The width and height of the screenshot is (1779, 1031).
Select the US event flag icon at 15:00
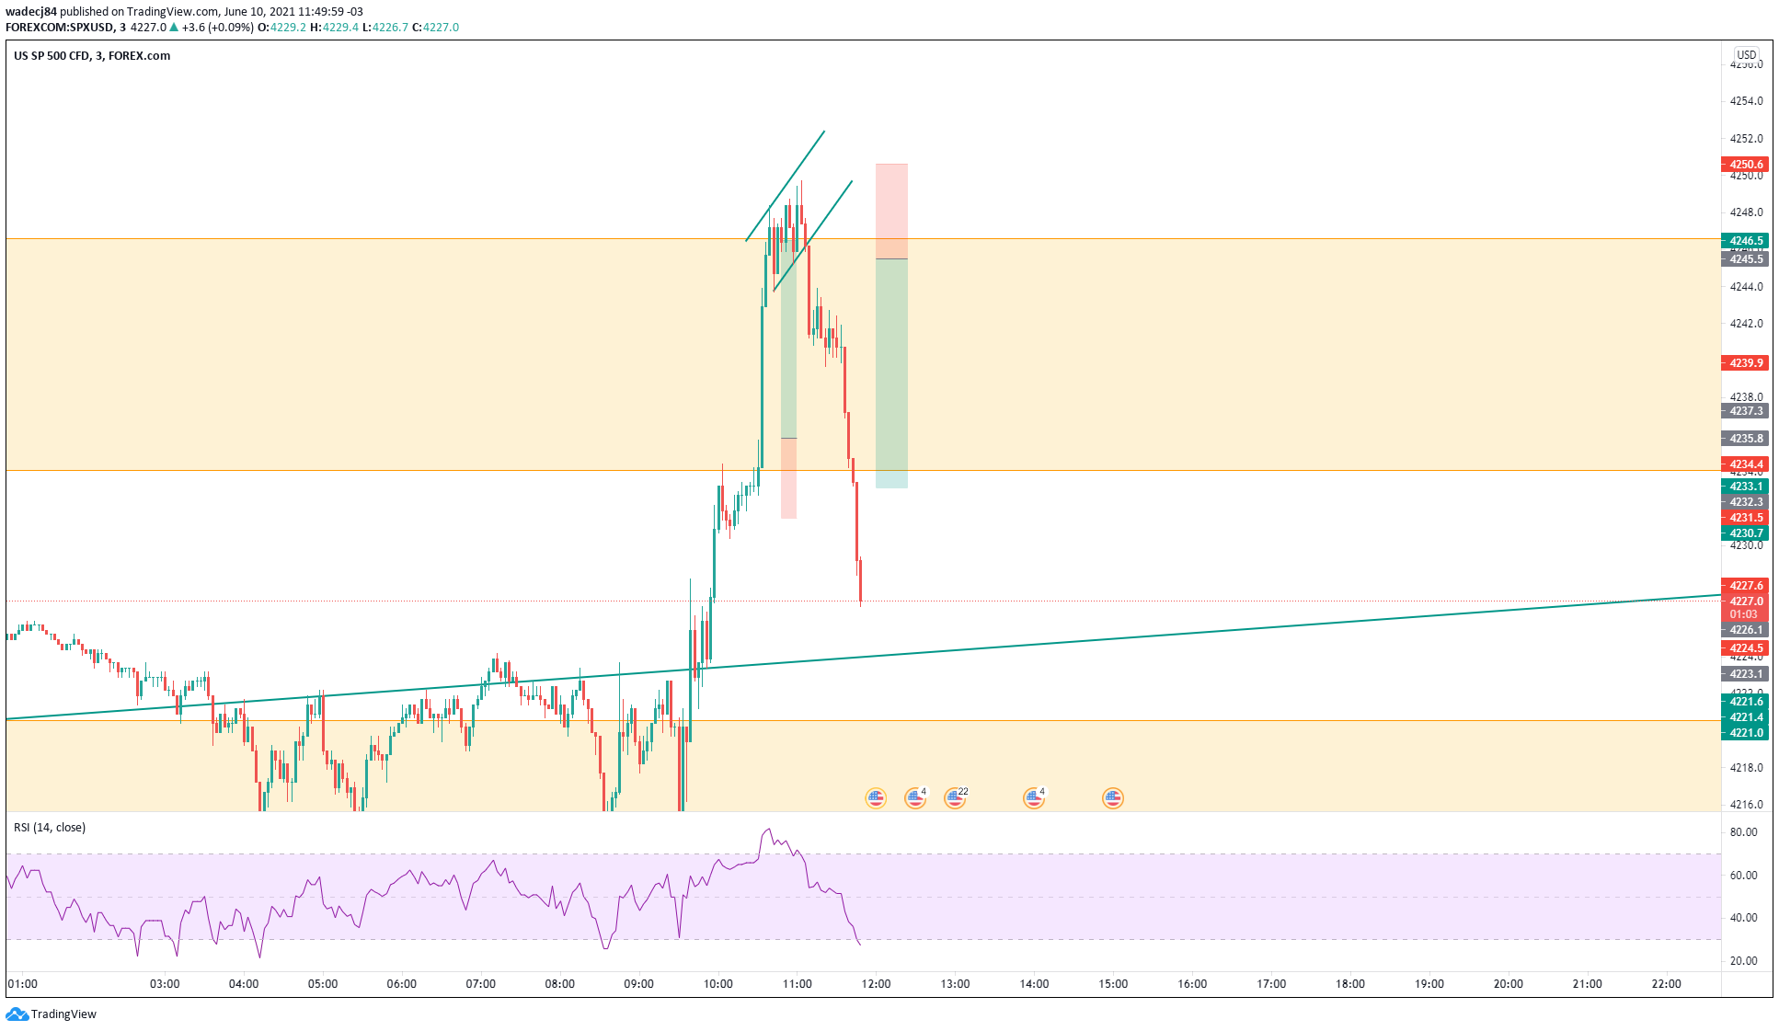coord(1113,798)
